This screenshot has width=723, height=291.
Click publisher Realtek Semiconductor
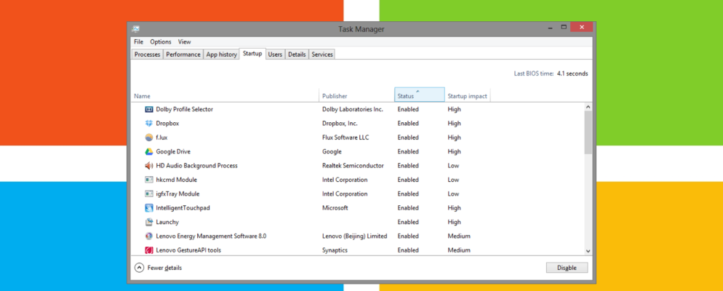353,166
